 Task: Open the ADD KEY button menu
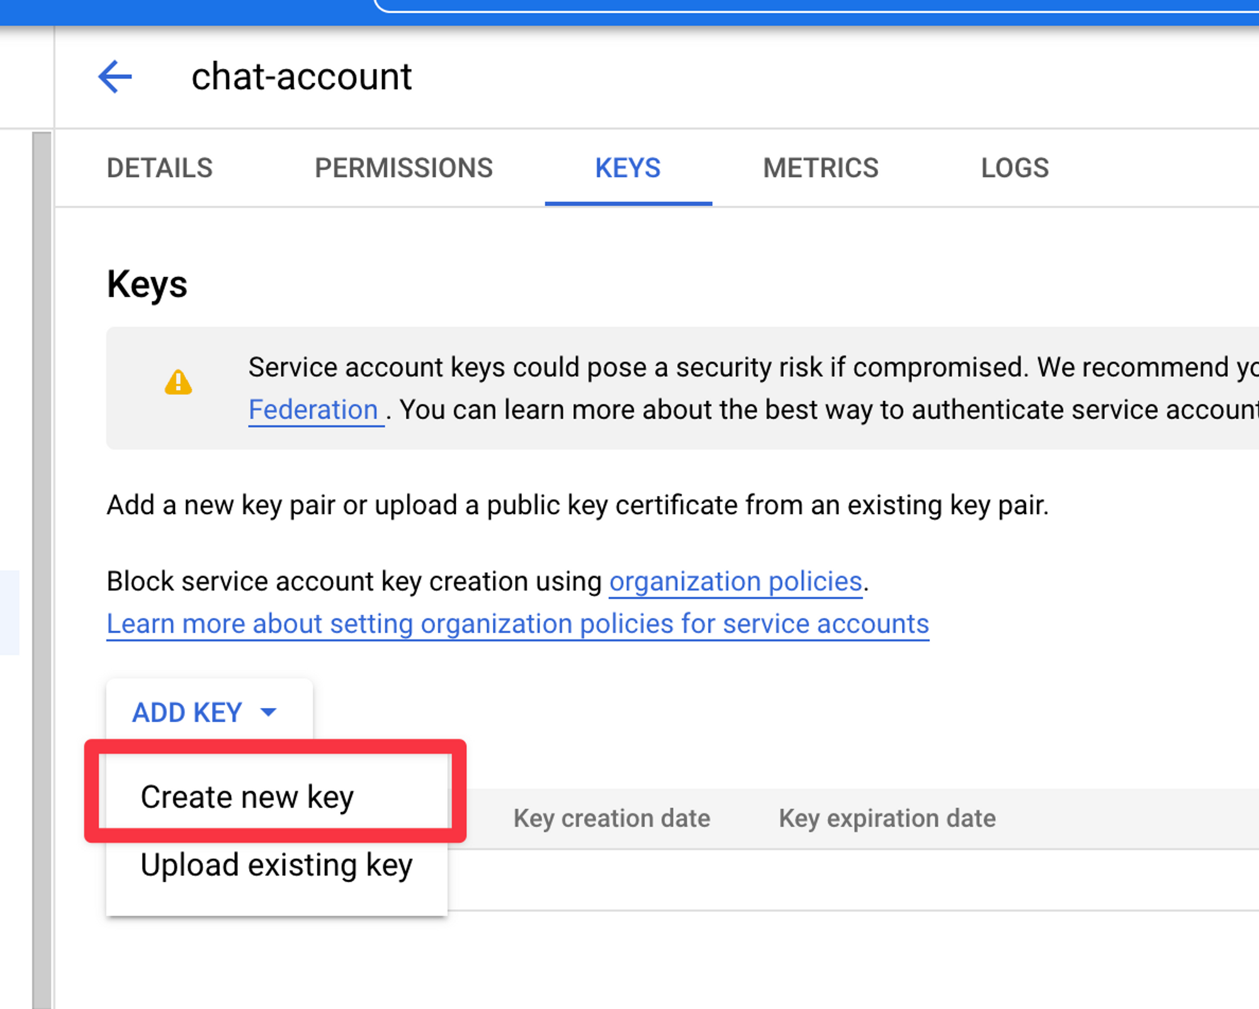tap(188, 712)
